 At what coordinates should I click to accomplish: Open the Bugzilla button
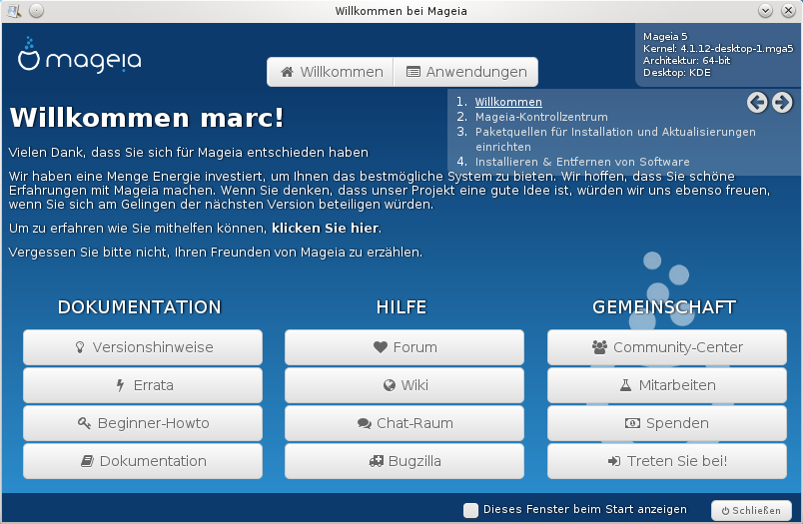404,461
